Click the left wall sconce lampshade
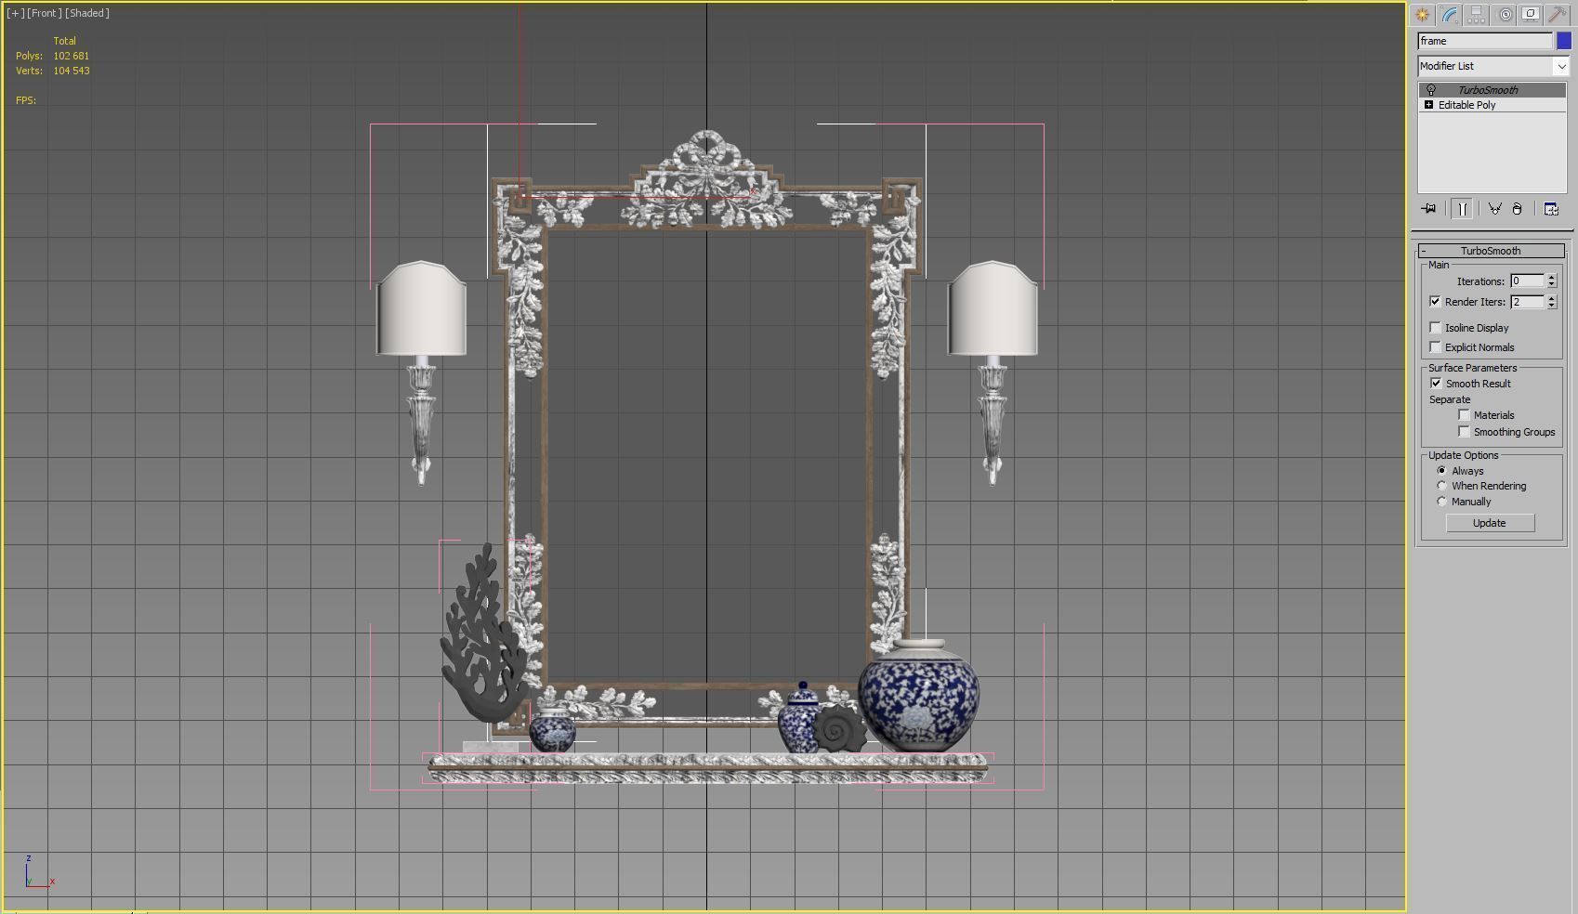Image resolution: width=1578 pixels, height=914 pixels. (x=421, y=308)
